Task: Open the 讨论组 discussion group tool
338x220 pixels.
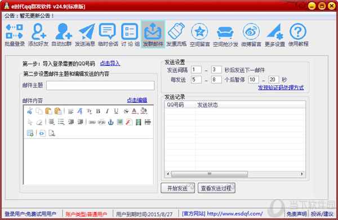Action: (x=130, y=35)
